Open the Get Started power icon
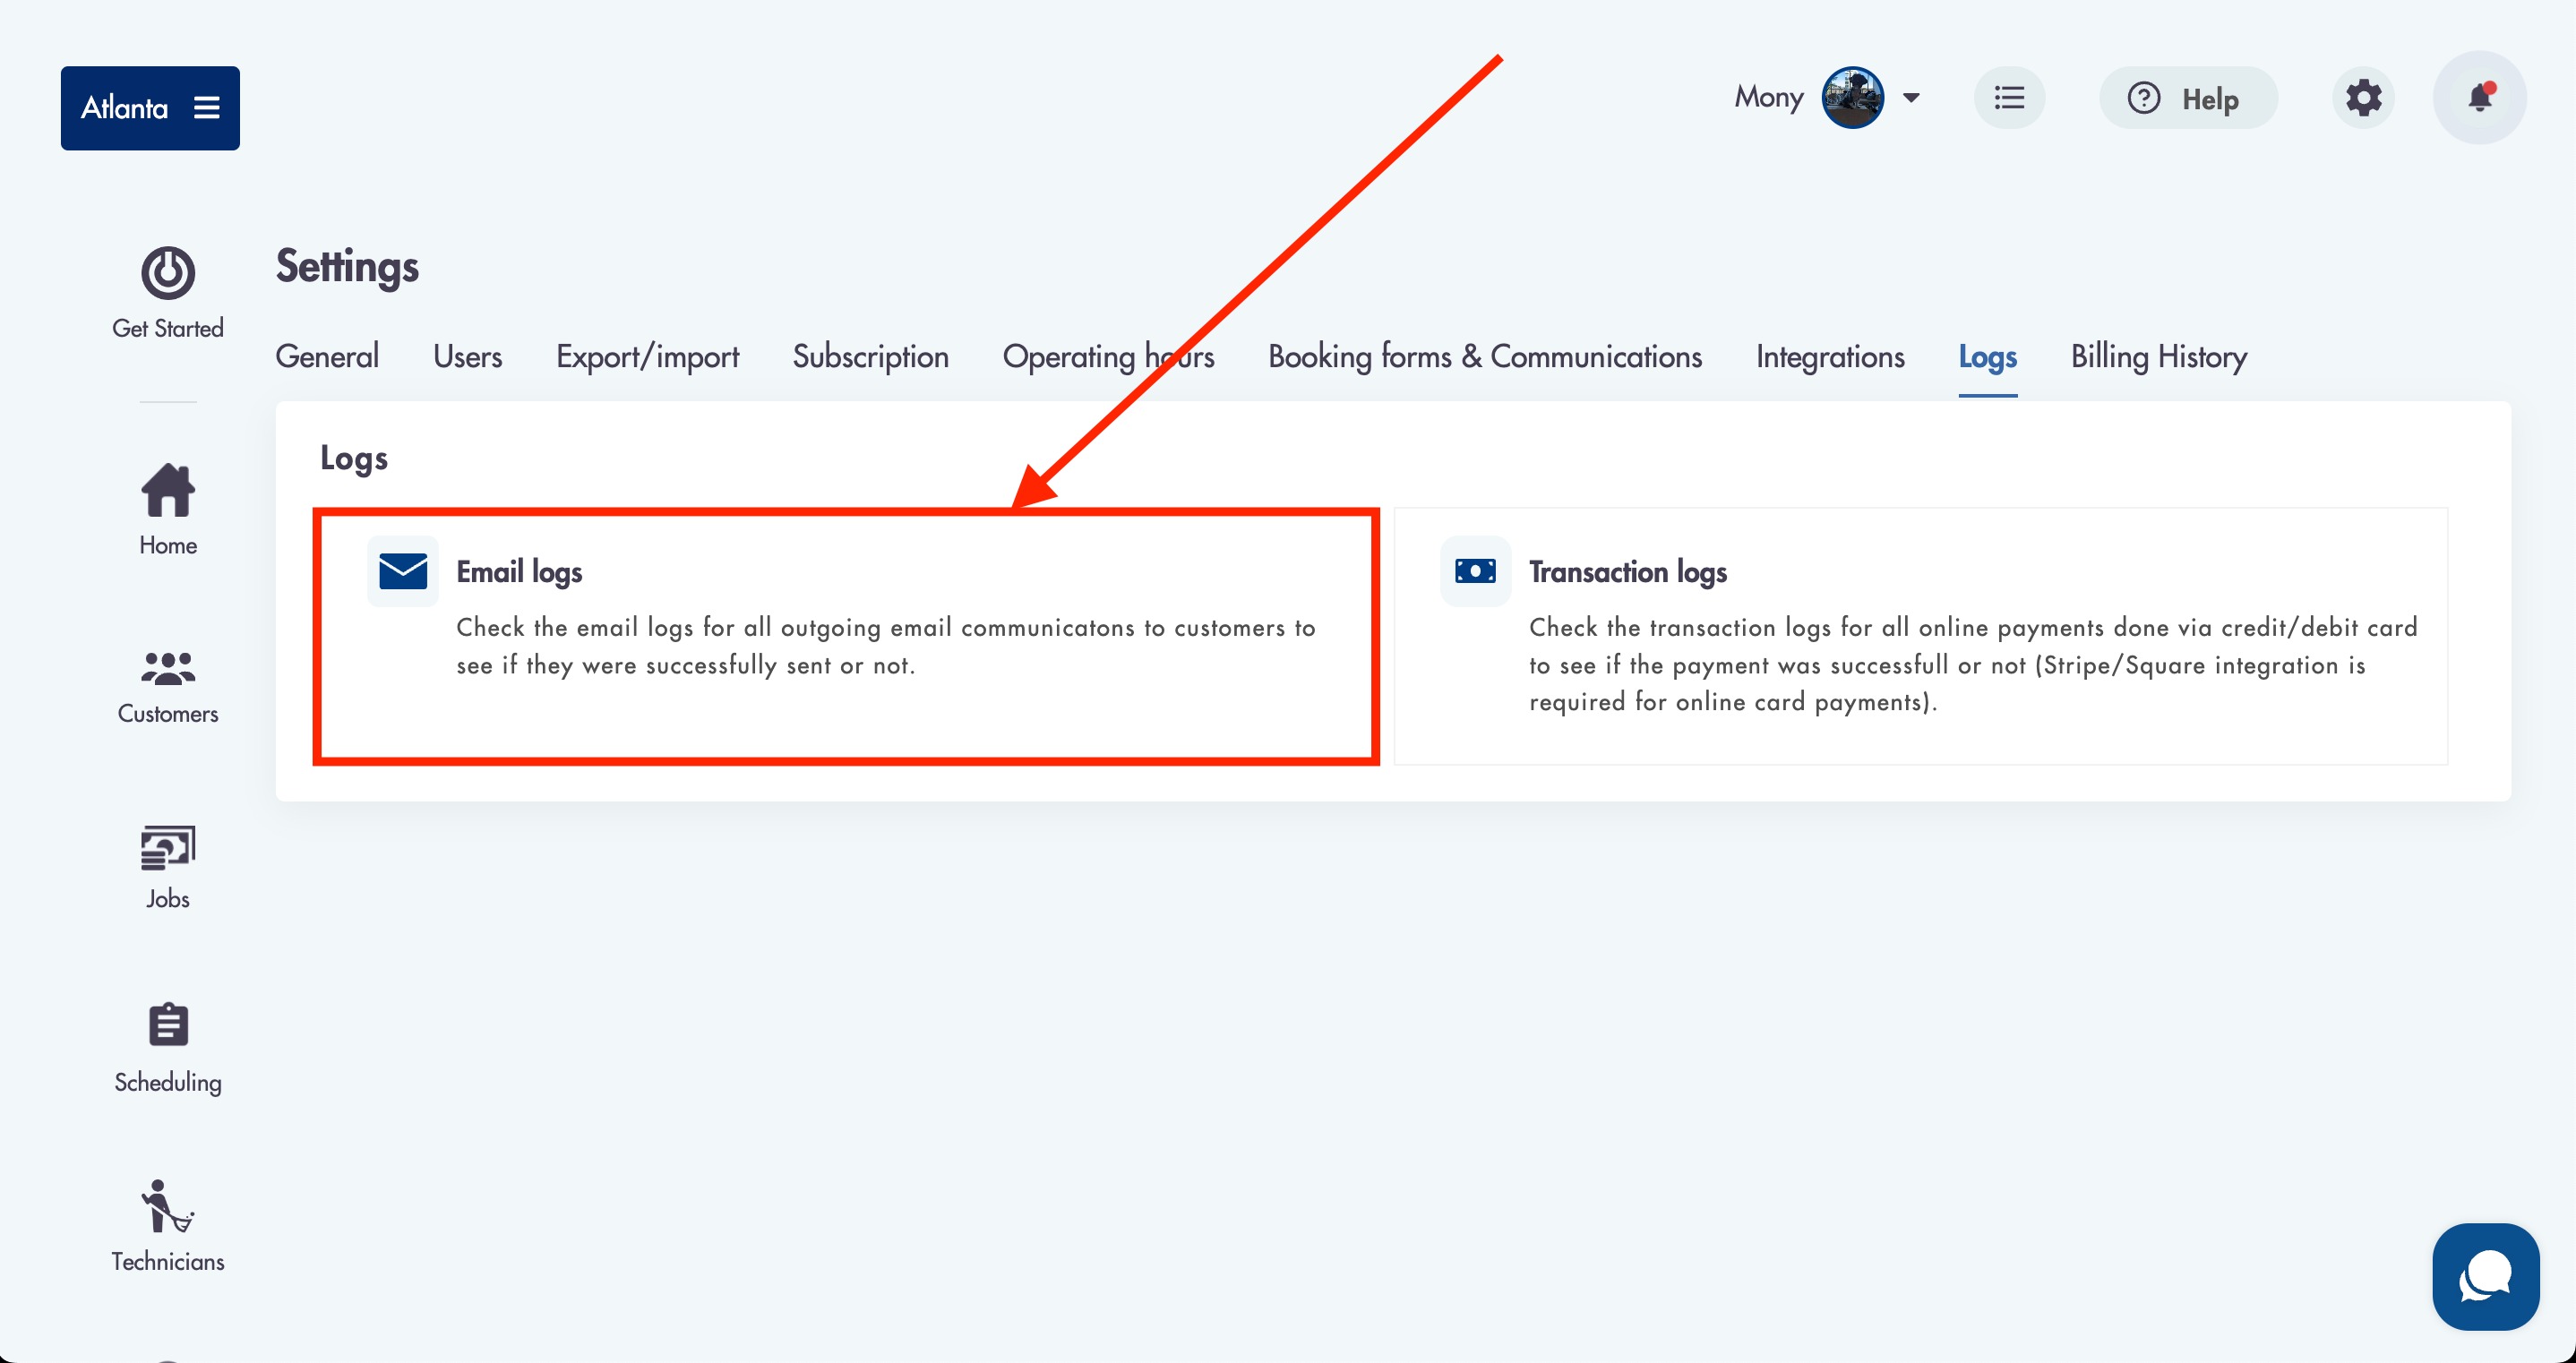Viewport: 2576px width, 1363px height. [x=168, y=272]
